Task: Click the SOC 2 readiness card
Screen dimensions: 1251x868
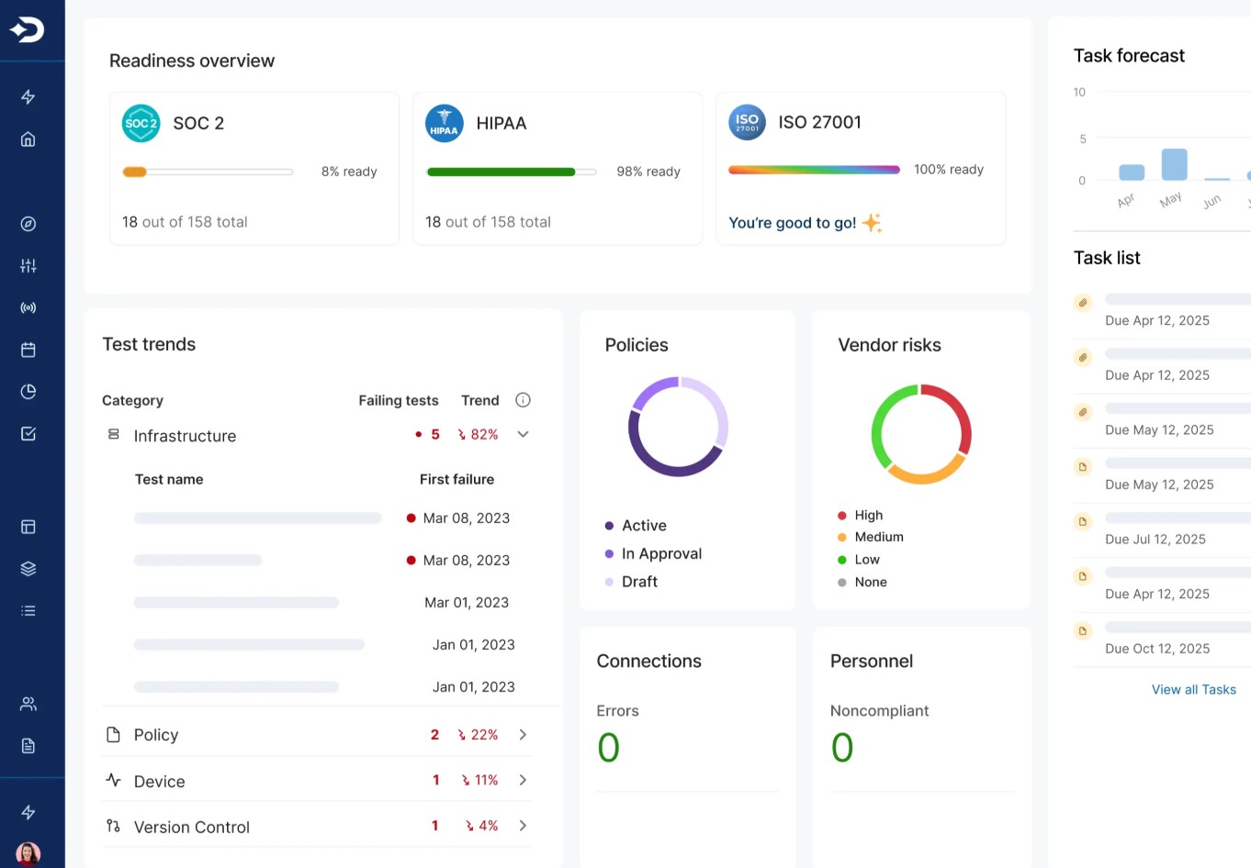Action: [x=254, y=168]
